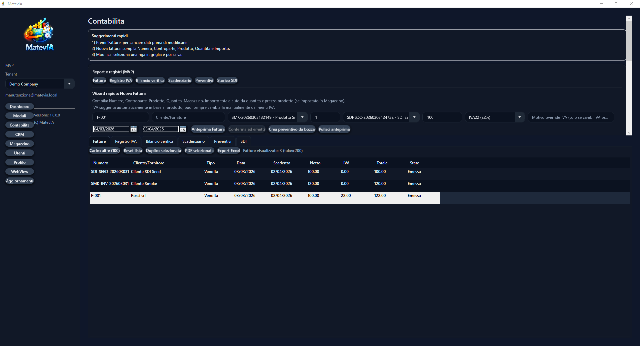Screen dimensions: 640x346
Task: Click PDF selezionata button
Action: [x=199, y=151]
